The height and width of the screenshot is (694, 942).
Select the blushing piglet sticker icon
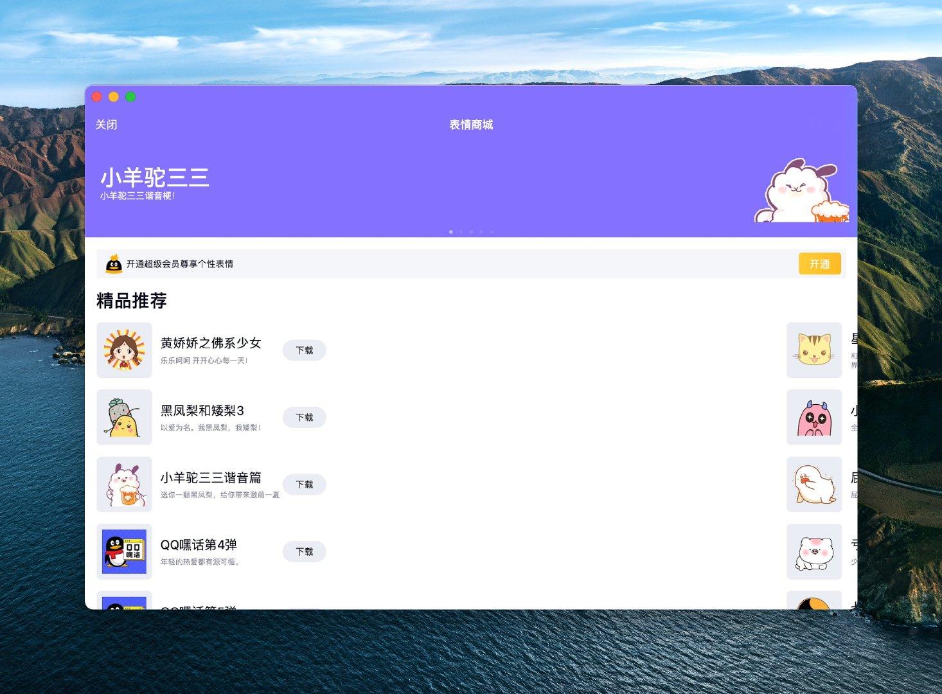[814, 551]
